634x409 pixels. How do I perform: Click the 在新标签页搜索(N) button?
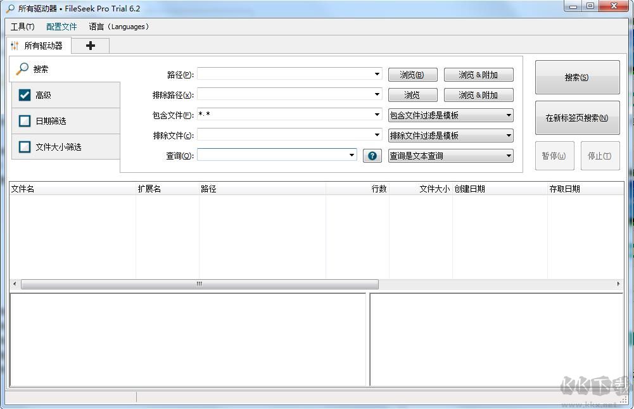click(x=576, y=118)
